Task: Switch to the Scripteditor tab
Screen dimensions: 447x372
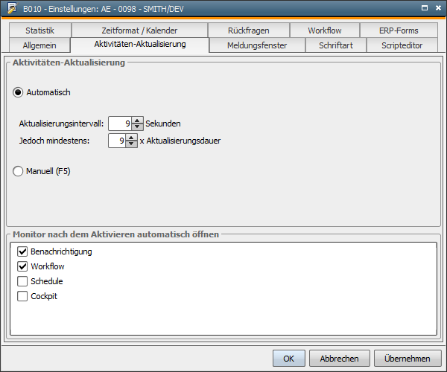Action: coord(402,45)
